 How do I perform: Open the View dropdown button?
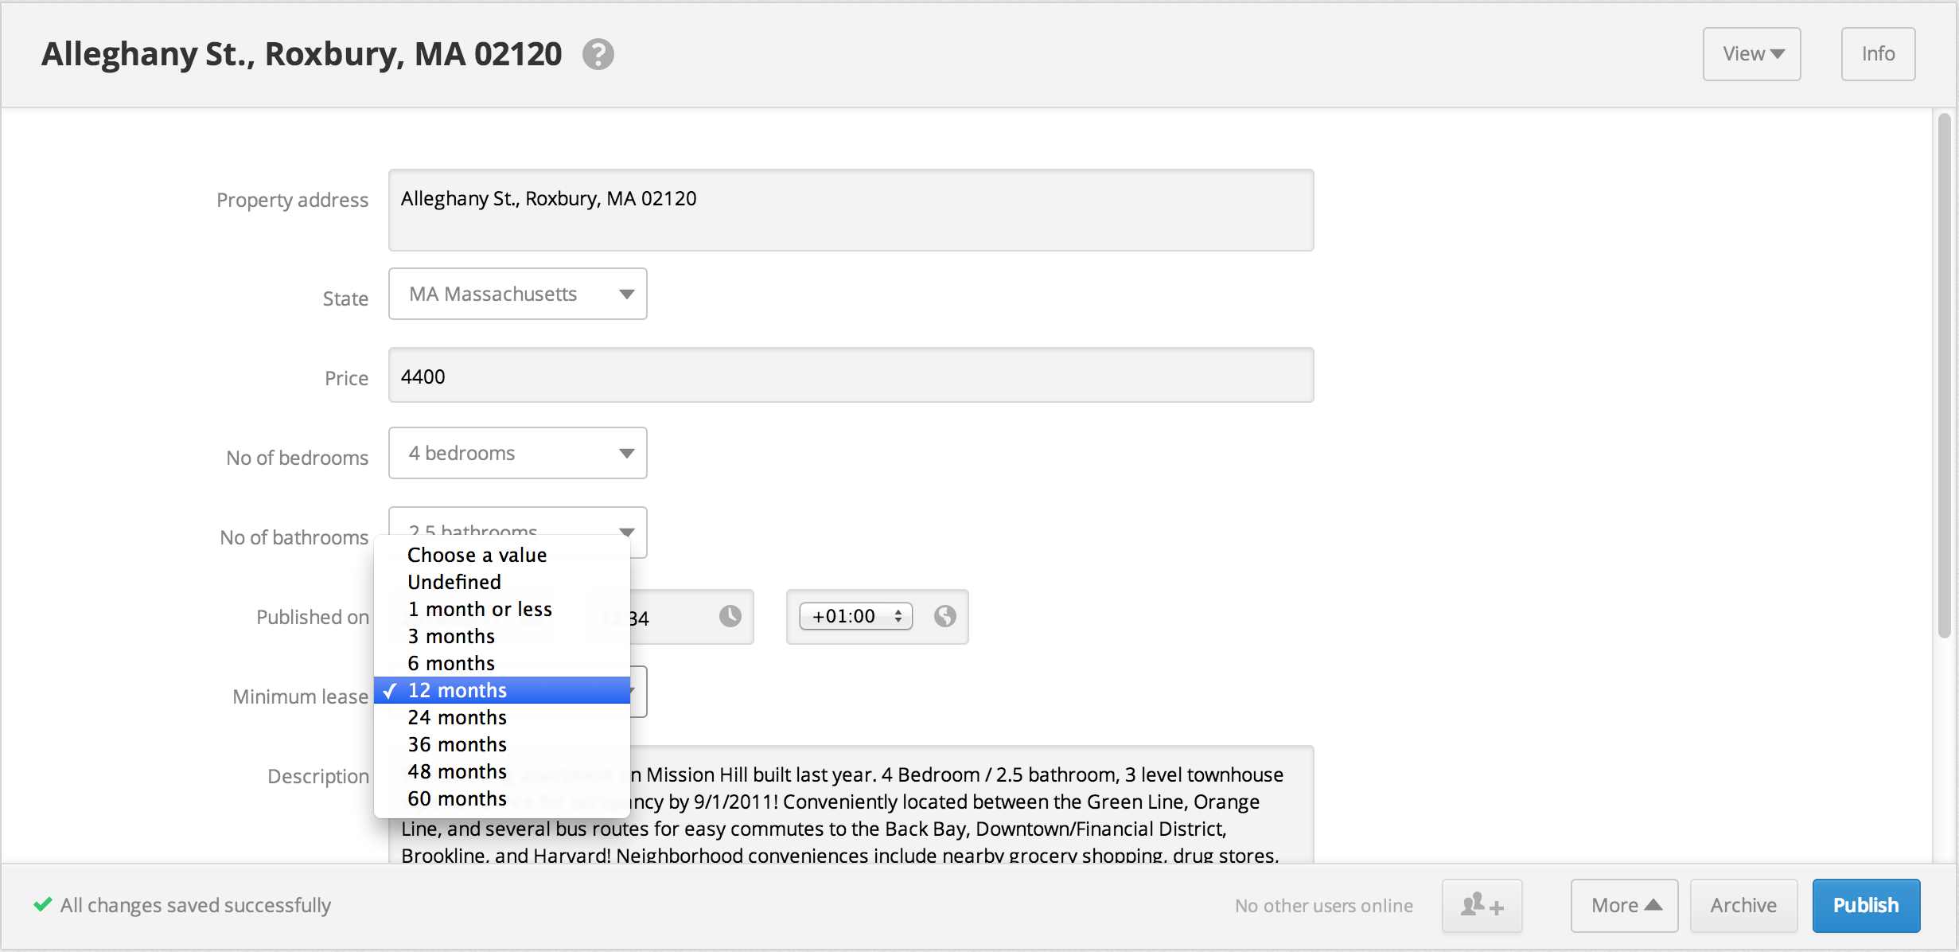pos(1751,54)
